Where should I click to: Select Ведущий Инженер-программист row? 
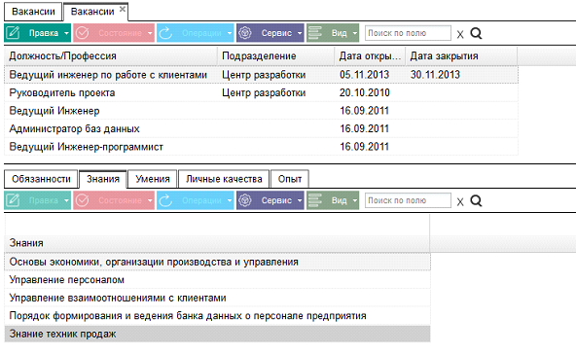pyautogui.click(x=261, y=147)
